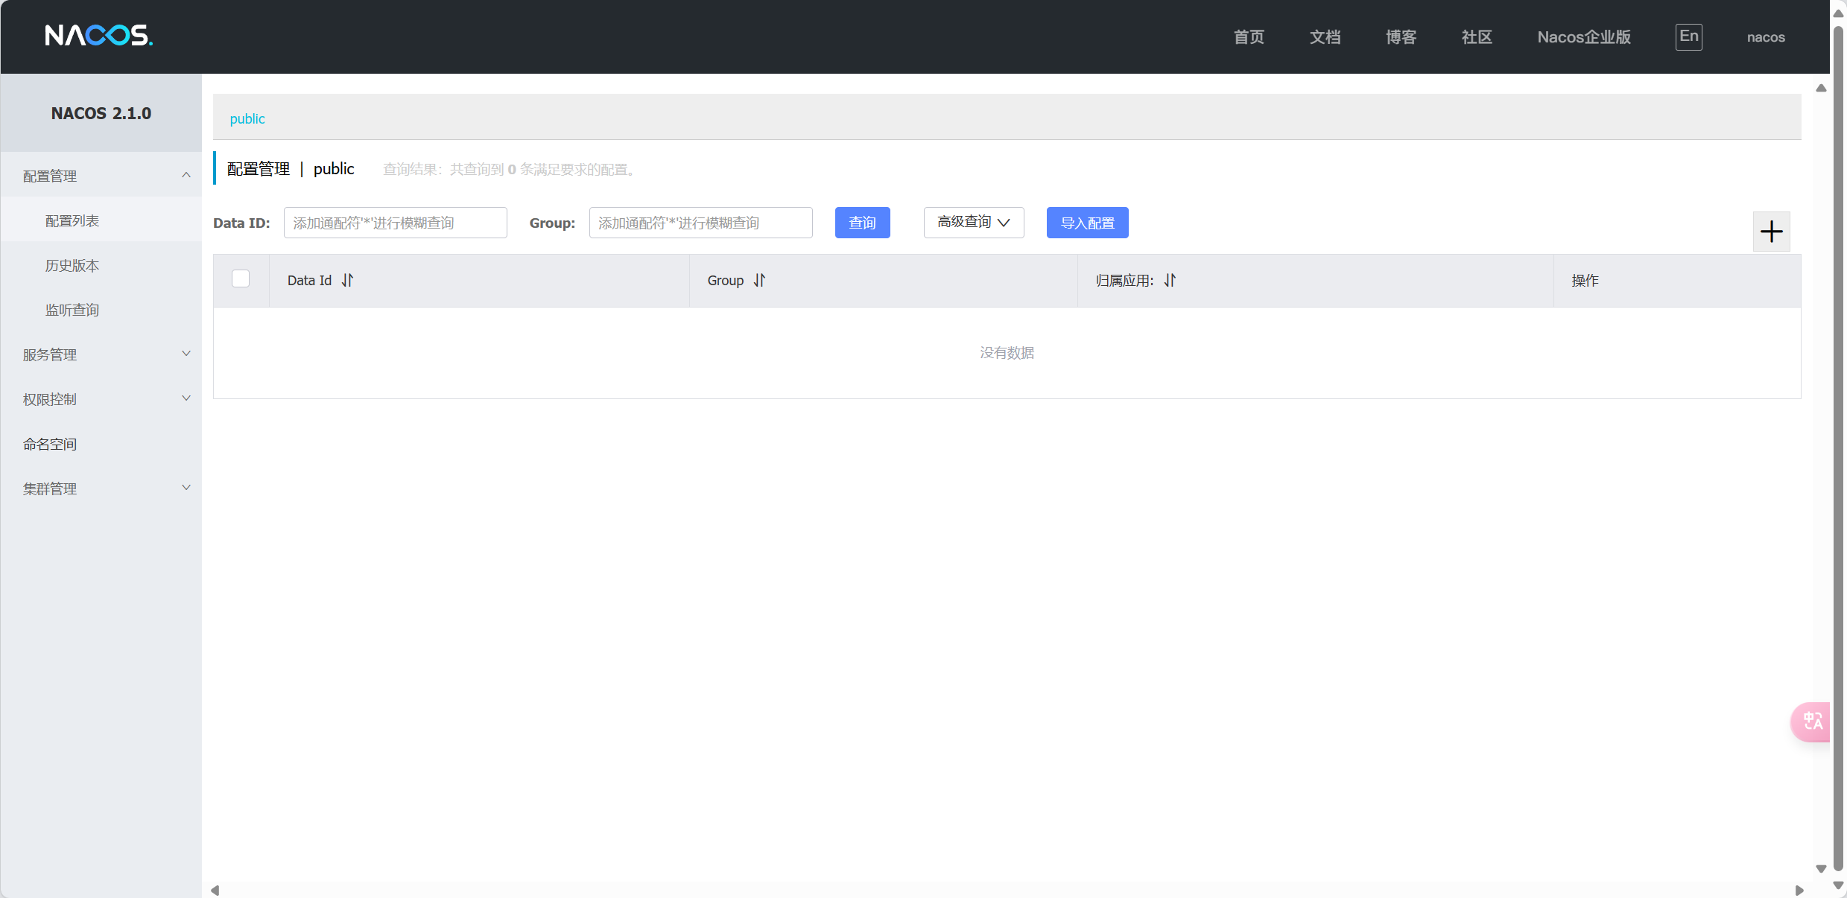This screenshot has height=898, width=1847.
Task: Click the blue 查询 search button
Action: [862, 223]
